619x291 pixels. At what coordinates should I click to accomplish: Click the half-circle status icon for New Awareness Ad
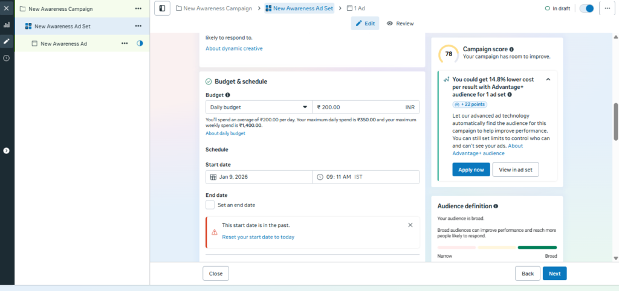tap(140, 43)
